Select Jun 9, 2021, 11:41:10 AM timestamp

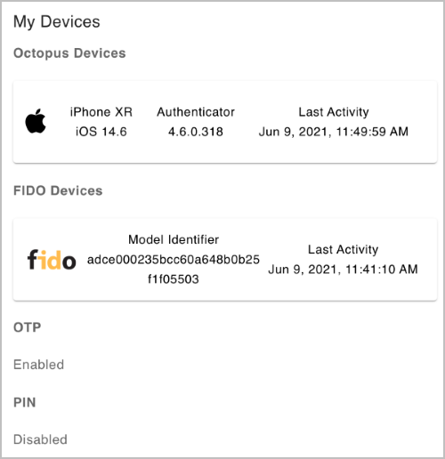[x=344, y=270]
